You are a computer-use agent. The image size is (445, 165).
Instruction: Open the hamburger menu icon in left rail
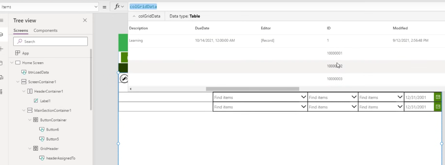[x=2, y=21]
